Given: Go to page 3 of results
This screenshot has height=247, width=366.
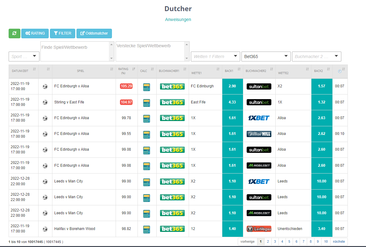Looking at the screenshot, I should [x=275, y=242].
